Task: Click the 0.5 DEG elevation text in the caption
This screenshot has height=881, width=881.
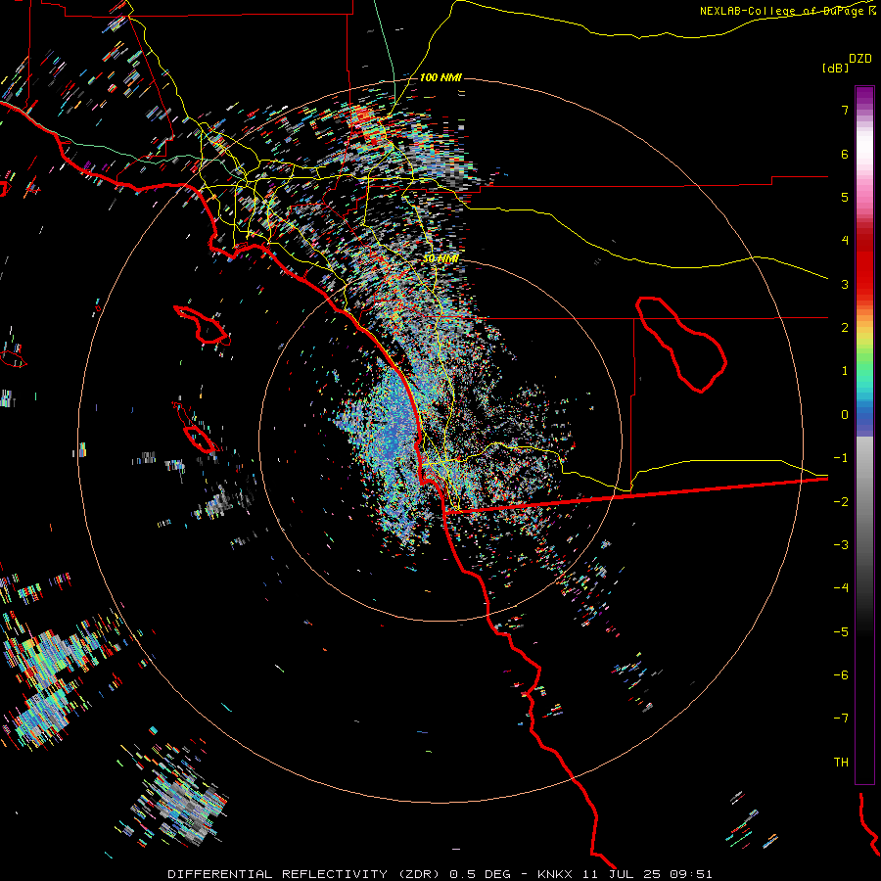Action: coord(480,874)
